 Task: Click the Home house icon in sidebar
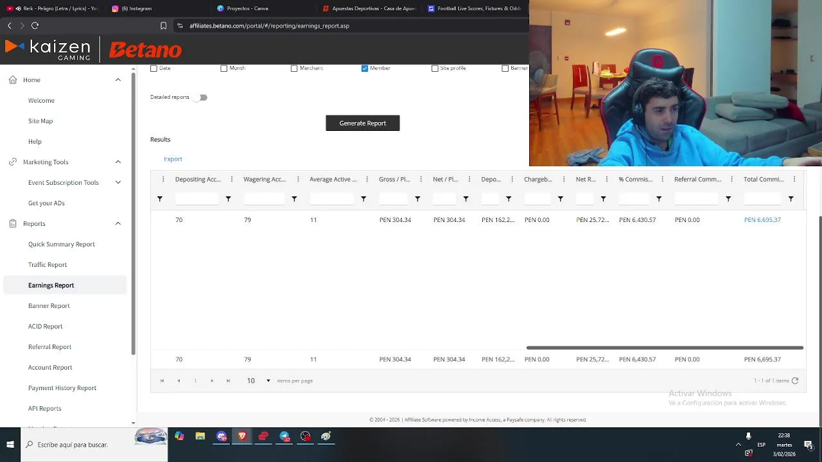pos(13,80)
